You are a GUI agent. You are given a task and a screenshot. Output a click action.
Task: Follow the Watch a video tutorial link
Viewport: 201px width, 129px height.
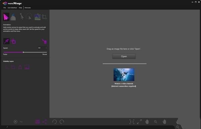point(124,84)
